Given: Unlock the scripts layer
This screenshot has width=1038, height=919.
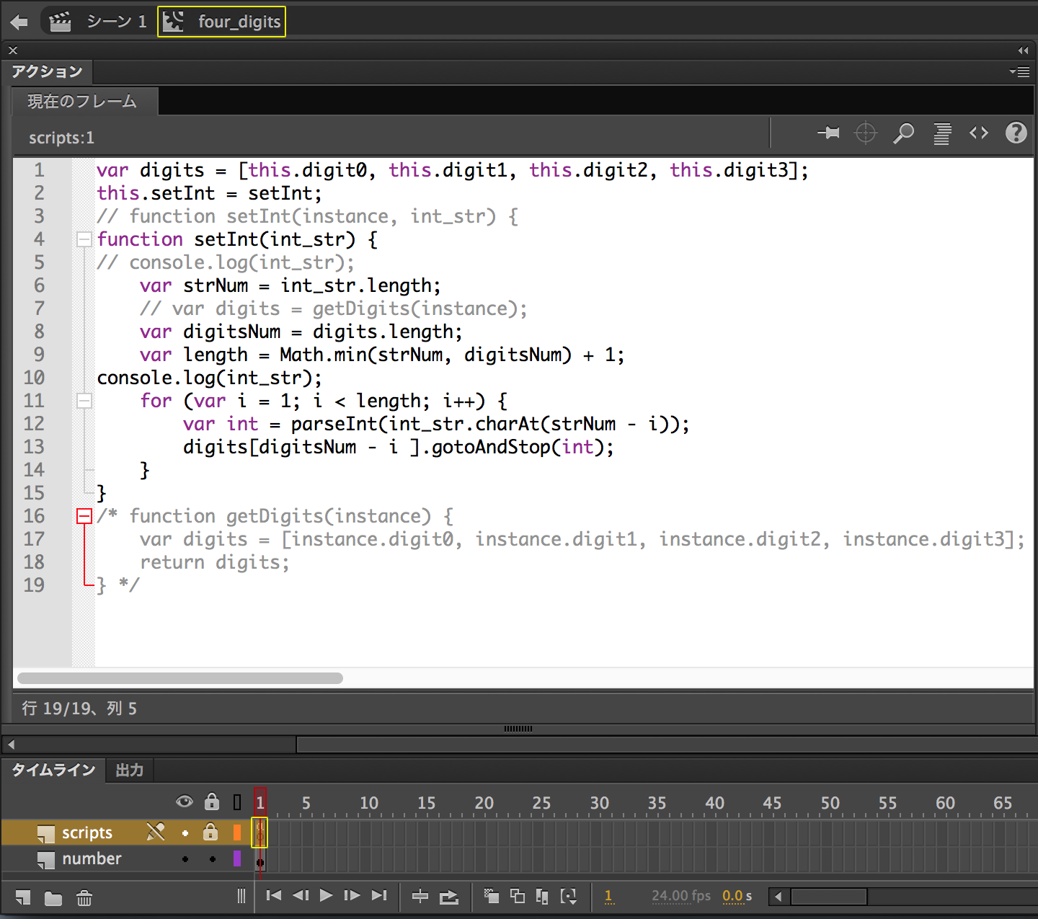Looking at the screenshot, I should (210, 832).
